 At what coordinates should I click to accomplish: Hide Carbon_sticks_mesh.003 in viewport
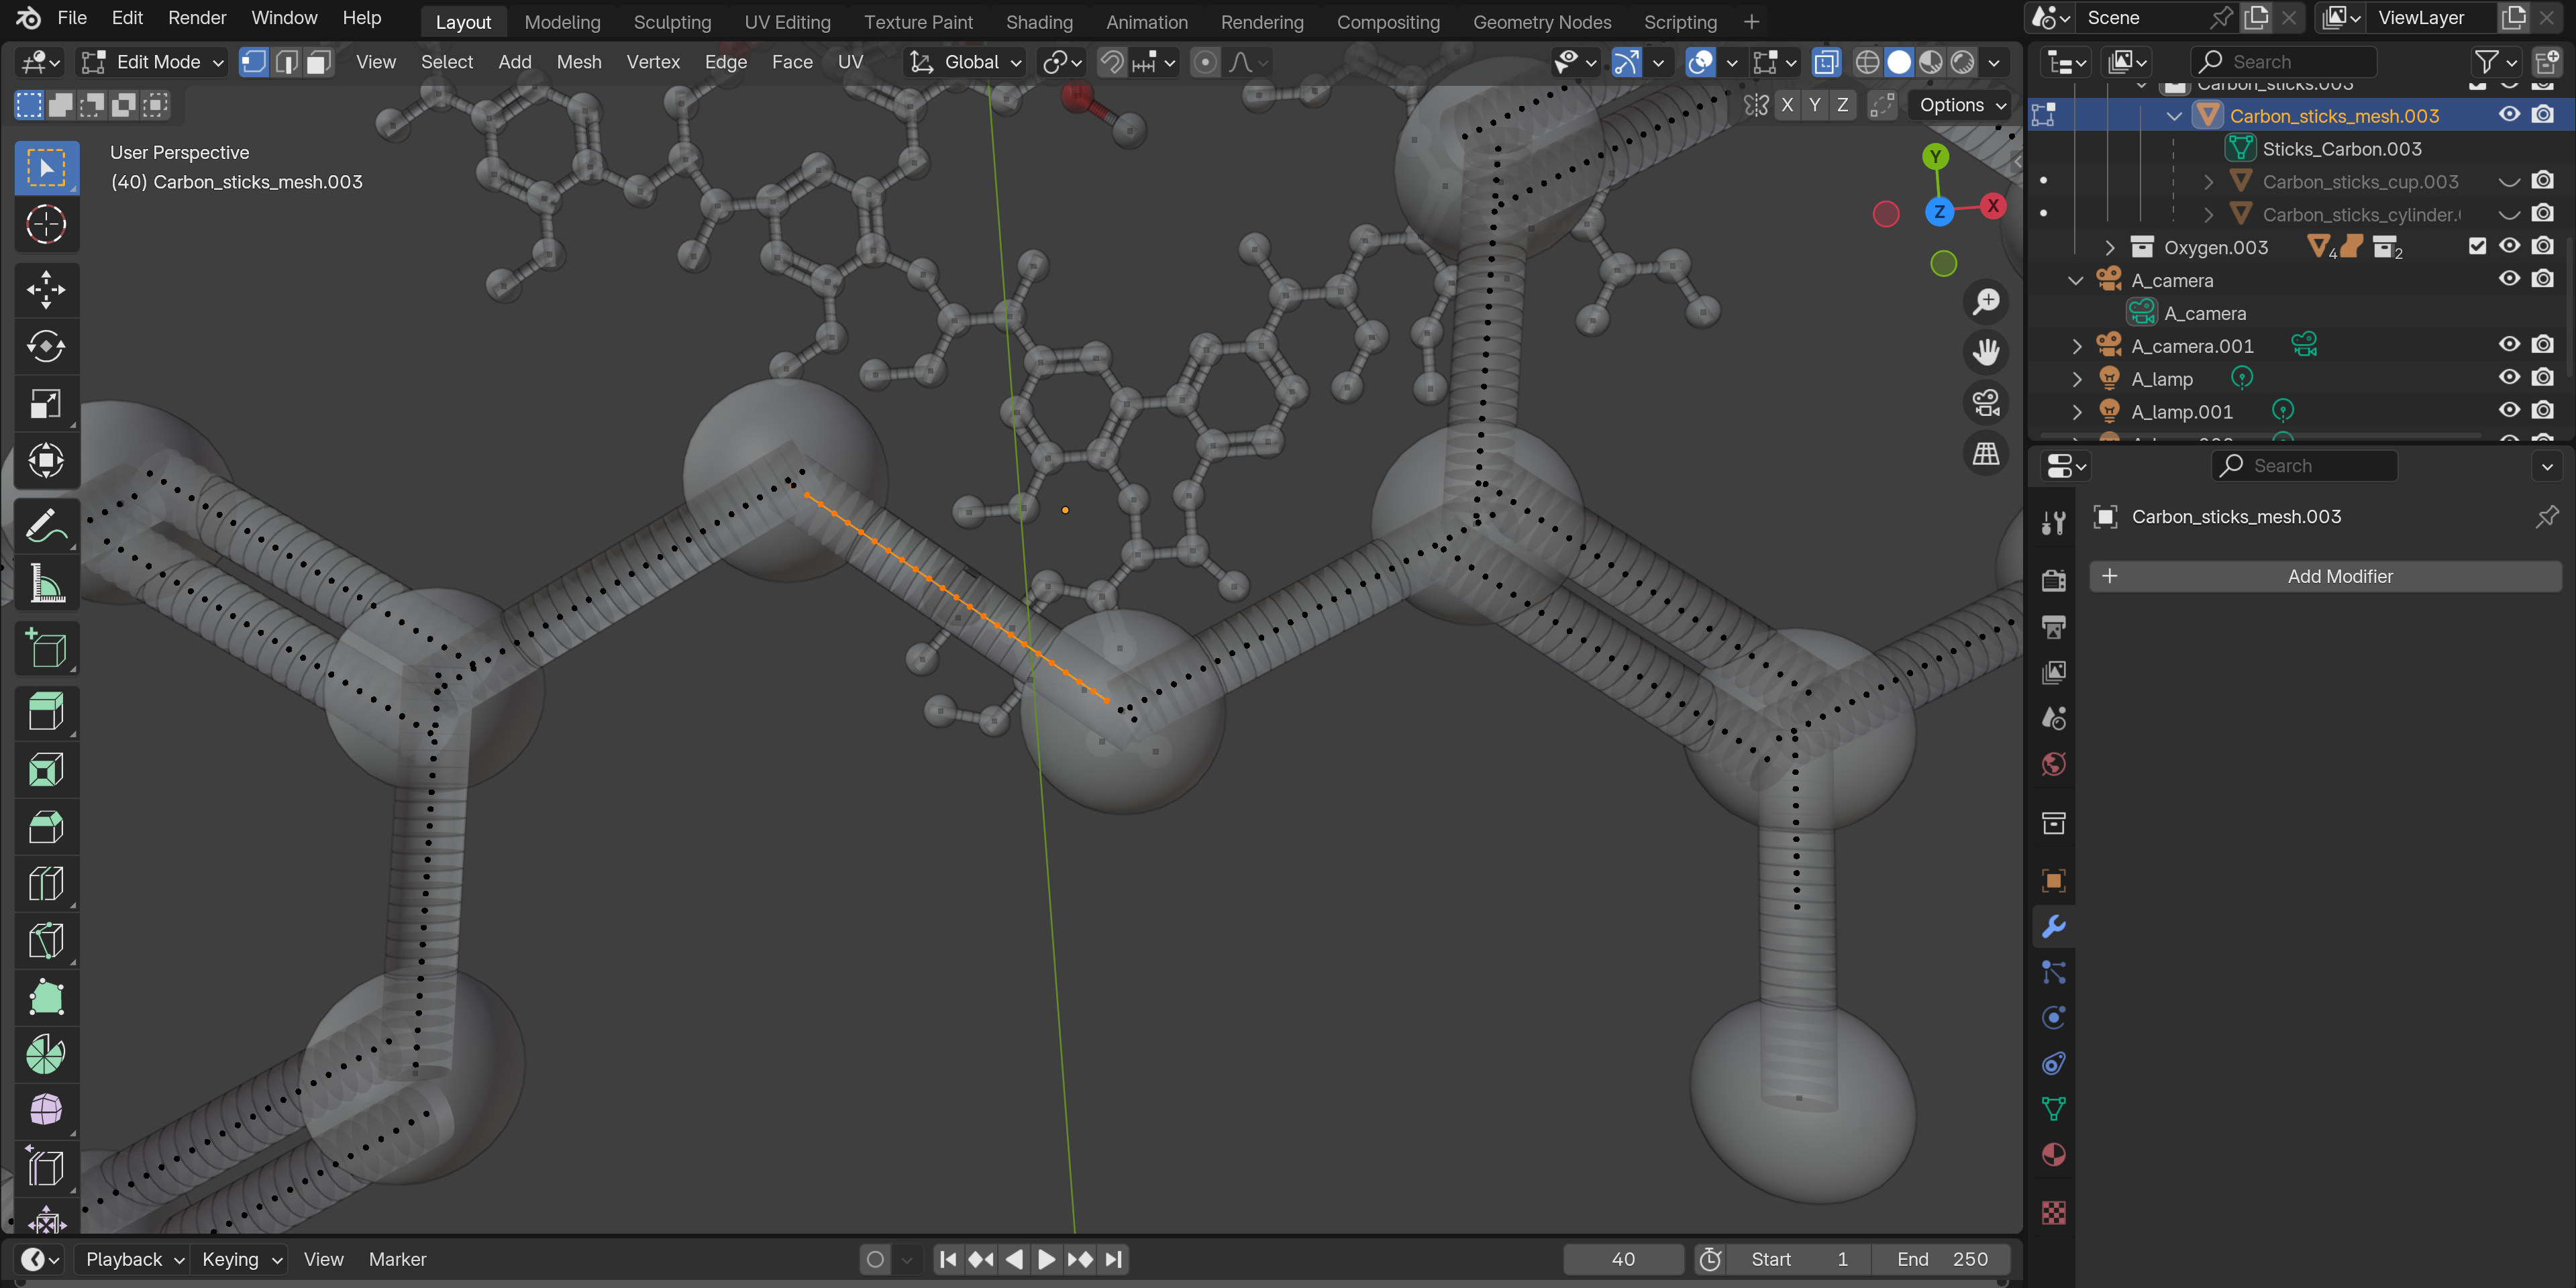tap(2509, 114)
